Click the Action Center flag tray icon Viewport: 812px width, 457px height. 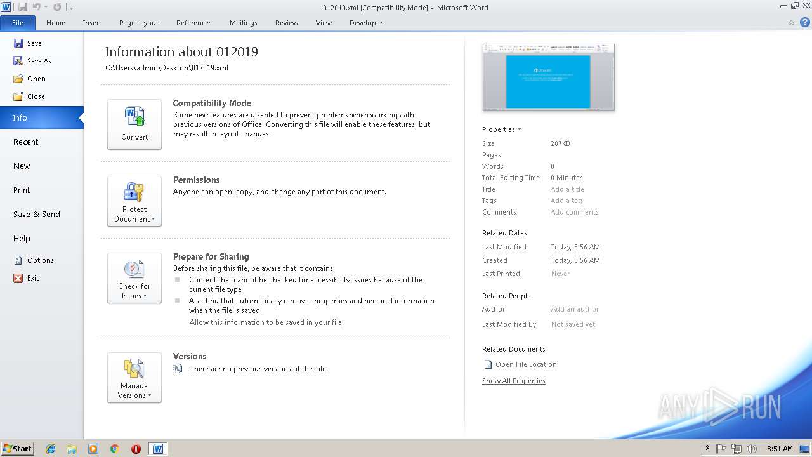[721, 449]
